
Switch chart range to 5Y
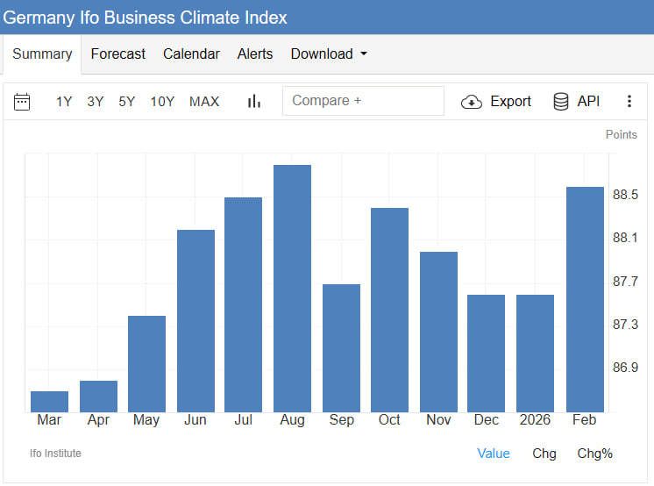[127, 102]
